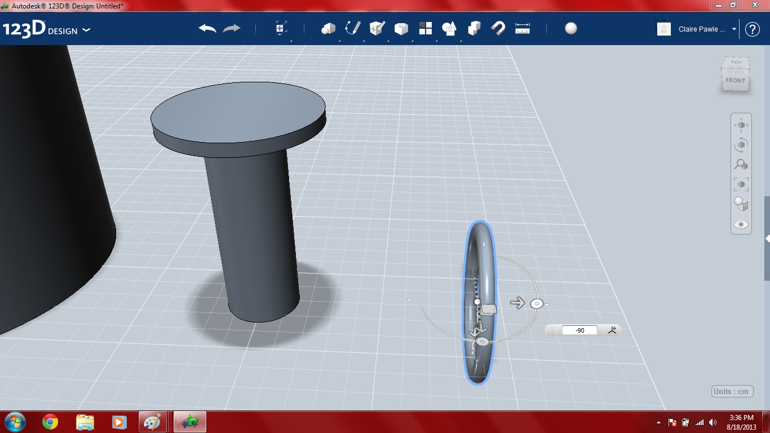
Task: Click the Fit to view icon
Action: click(x=741, y=184)
